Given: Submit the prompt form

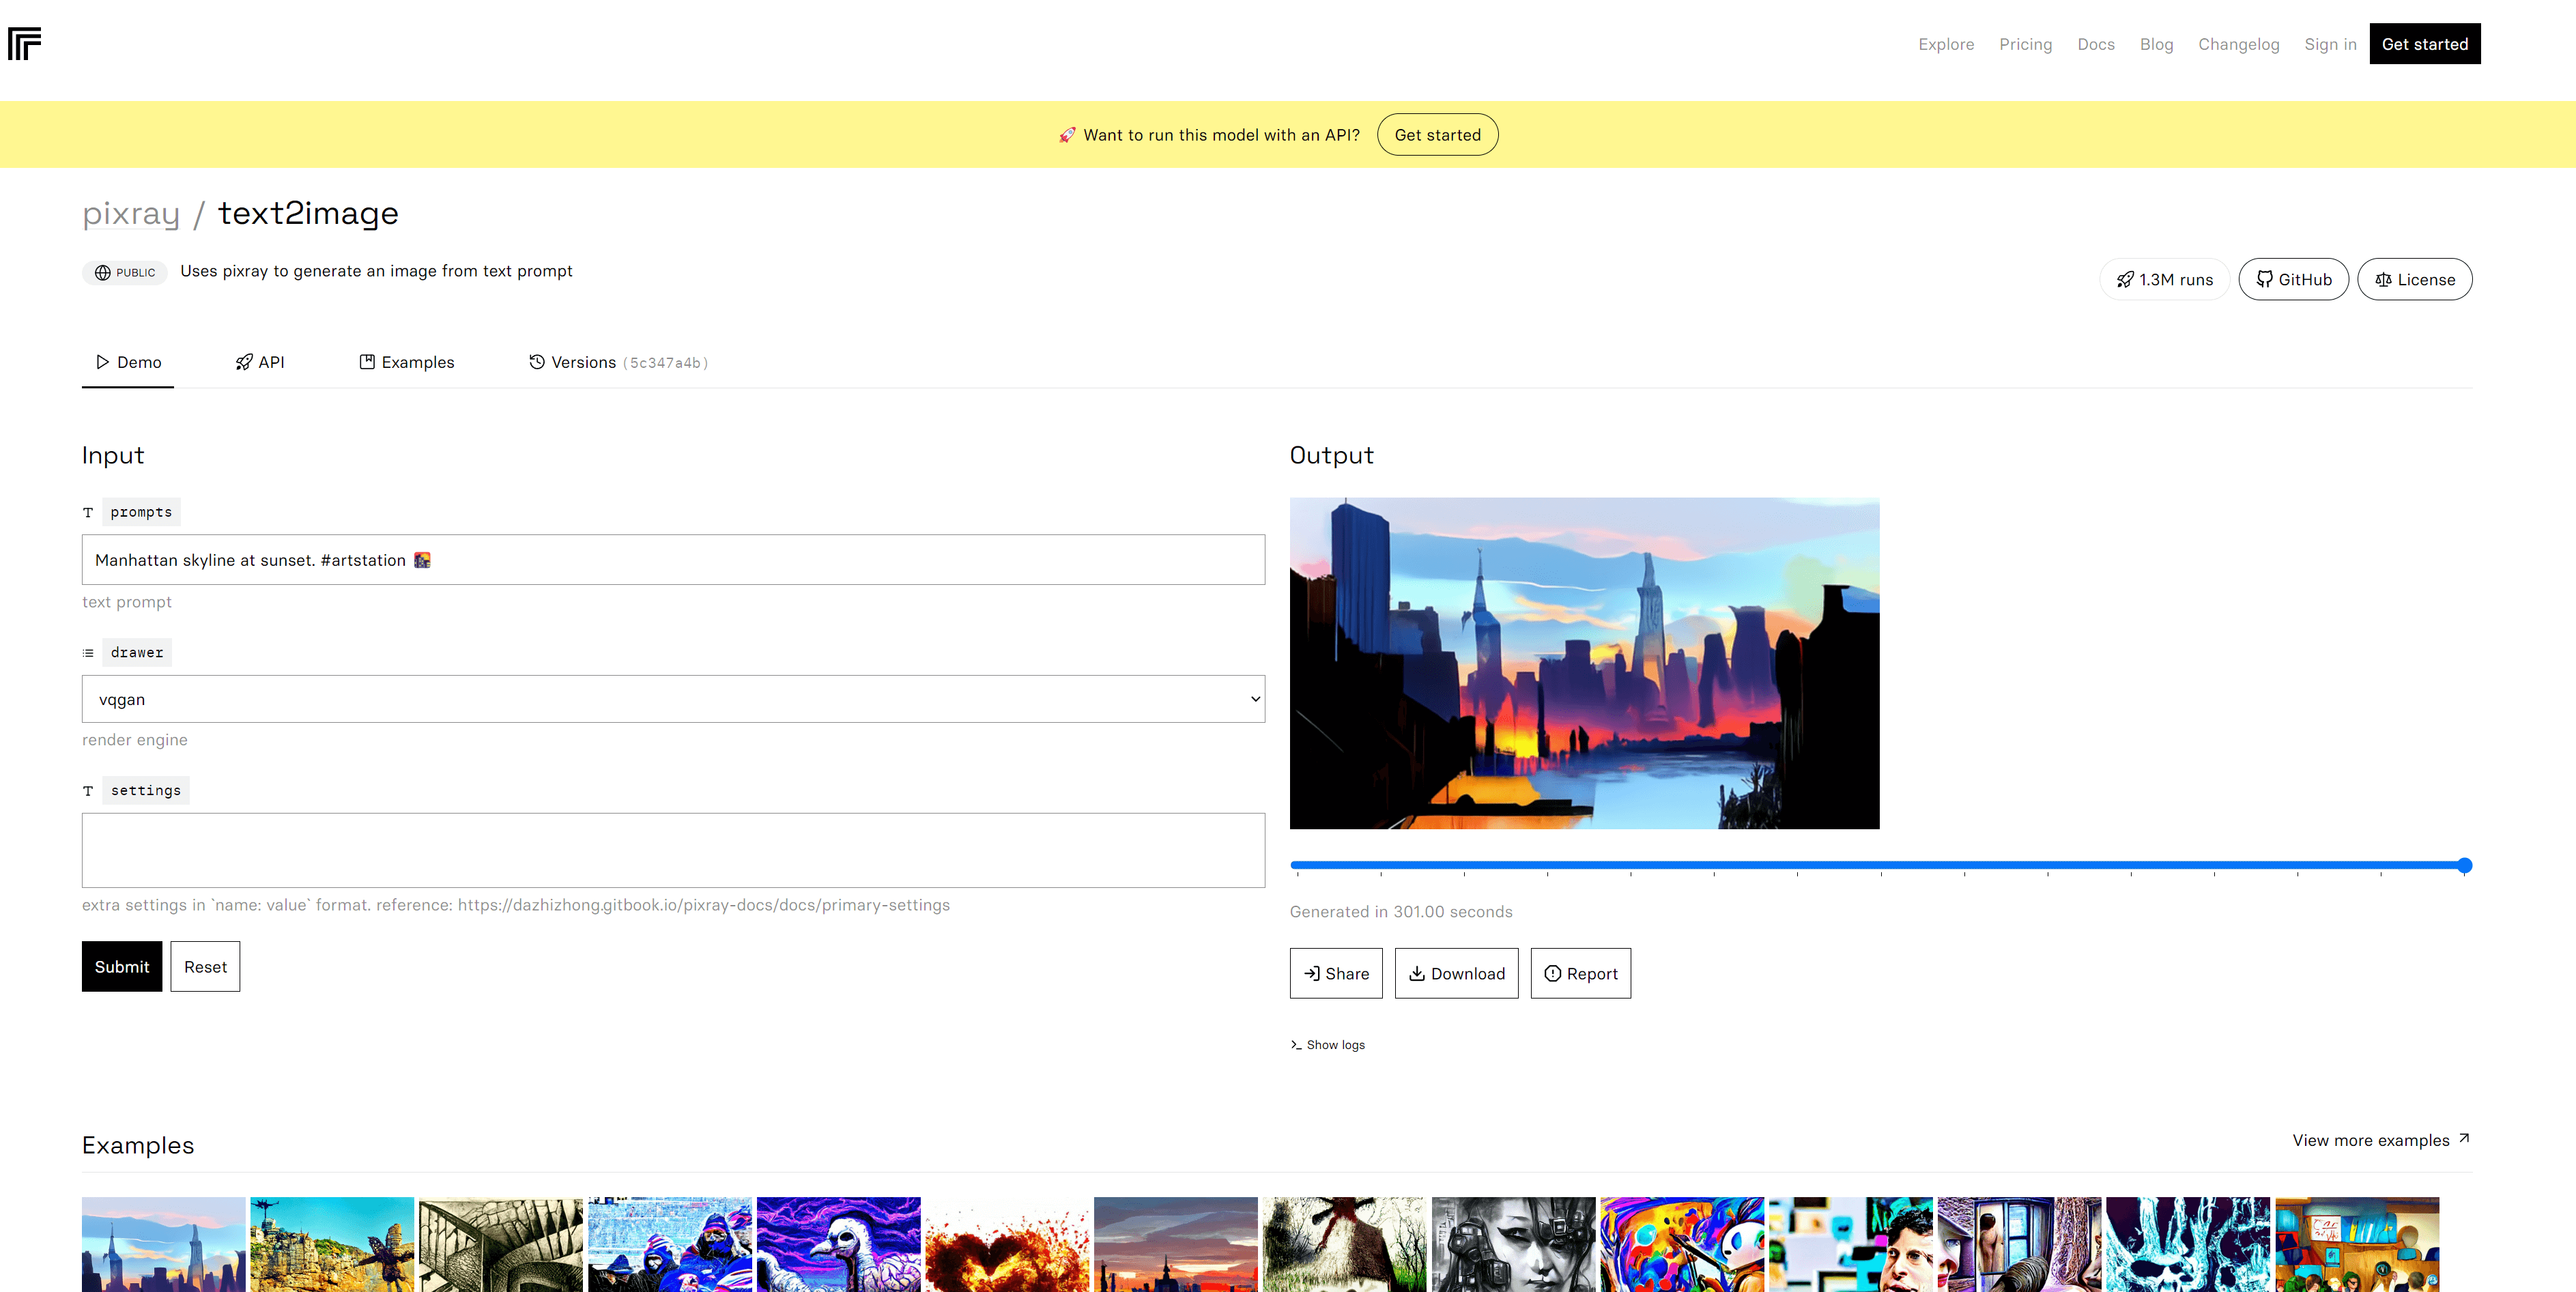Looking at the screenshot, I should pyautogui.click(x=122, y=966).
